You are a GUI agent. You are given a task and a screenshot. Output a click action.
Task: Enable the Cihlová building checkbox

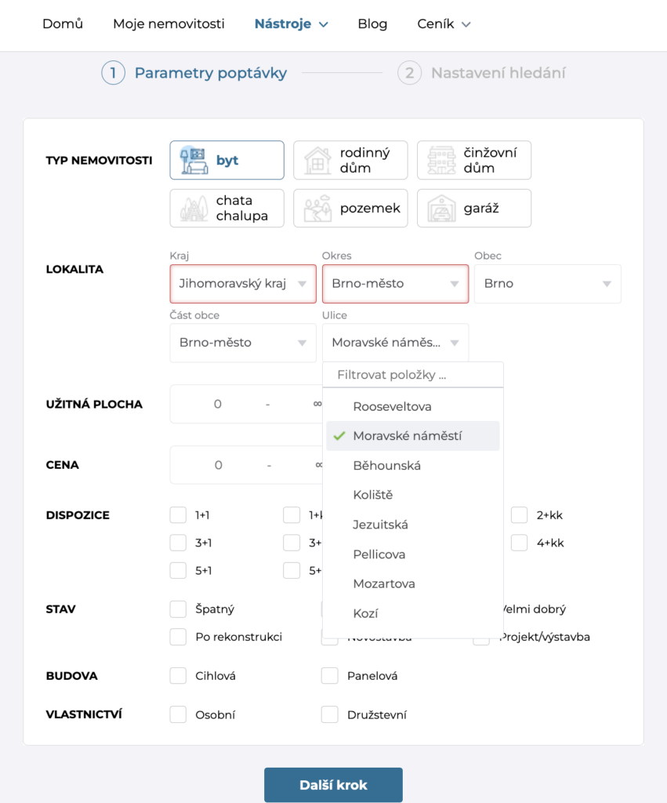[179, 676]
